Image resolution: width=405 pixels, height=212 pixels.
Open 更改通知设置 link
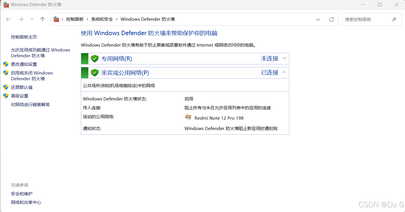click(x=24, y=64)
